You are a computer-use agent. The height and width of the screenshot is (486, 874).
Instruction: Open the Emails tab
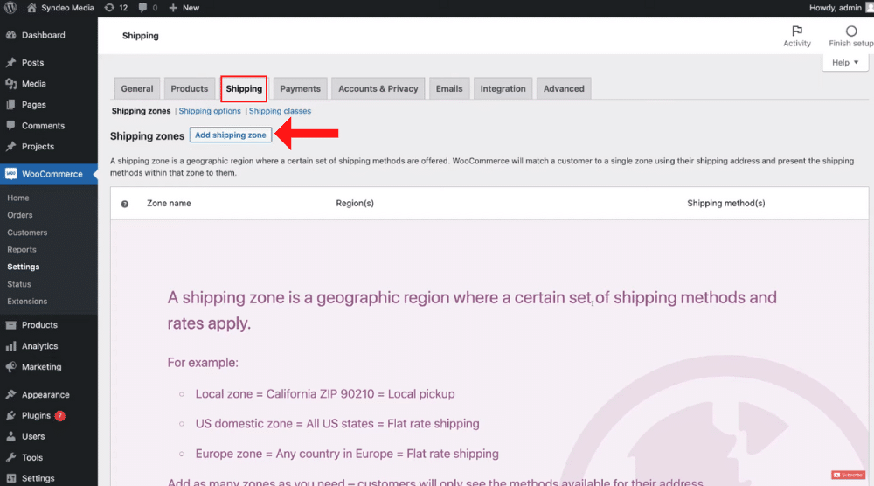(x=448, y=88)
